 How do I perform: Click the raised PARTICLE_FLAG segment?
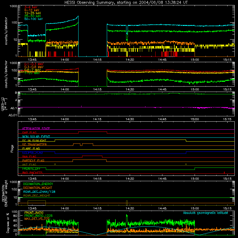coord(90,160)
